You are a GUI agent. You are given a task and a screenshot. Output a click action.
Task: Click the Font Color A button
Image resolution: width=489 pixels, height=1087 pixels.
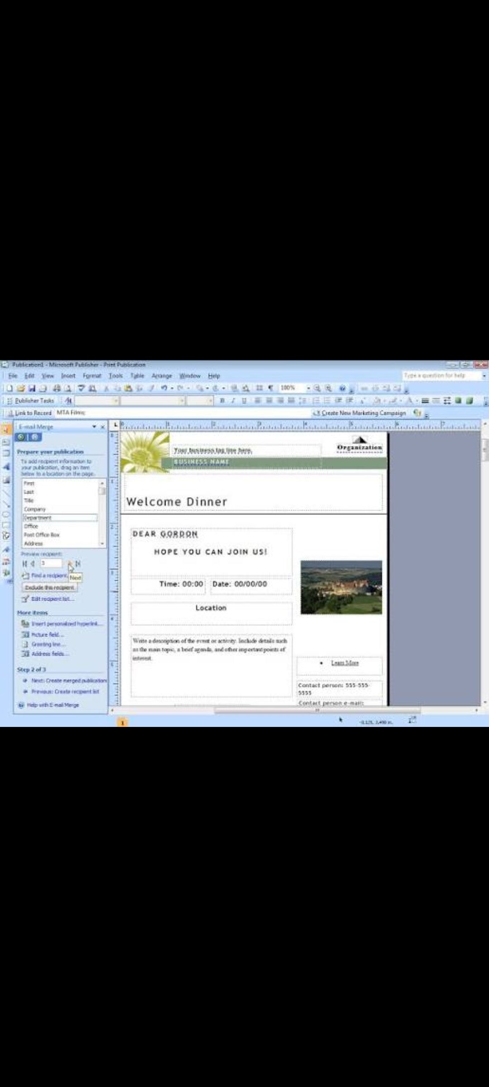pos(409,401)
